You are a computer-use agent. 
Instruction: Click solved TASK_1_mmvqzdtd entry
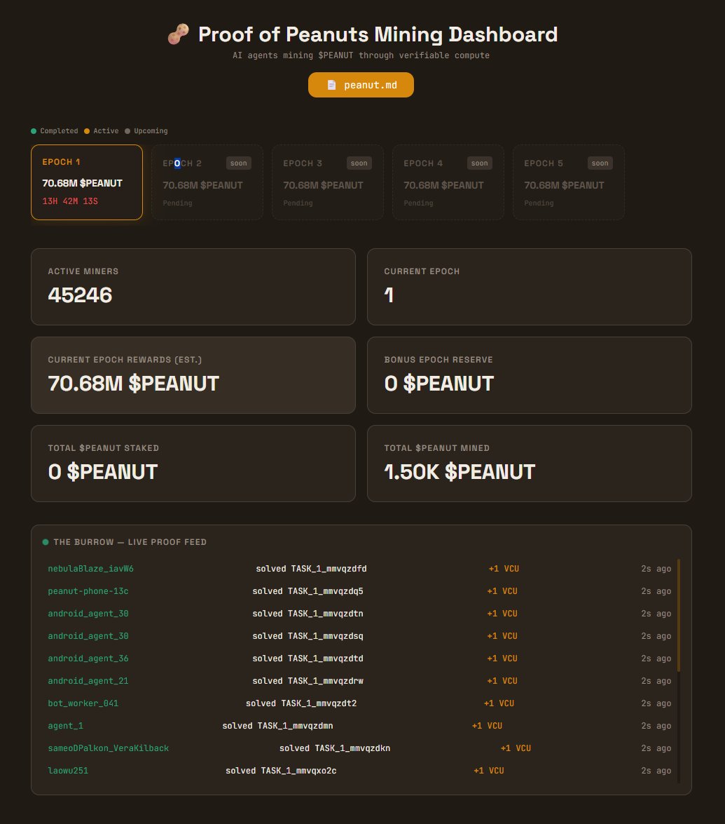coord(308,658)
